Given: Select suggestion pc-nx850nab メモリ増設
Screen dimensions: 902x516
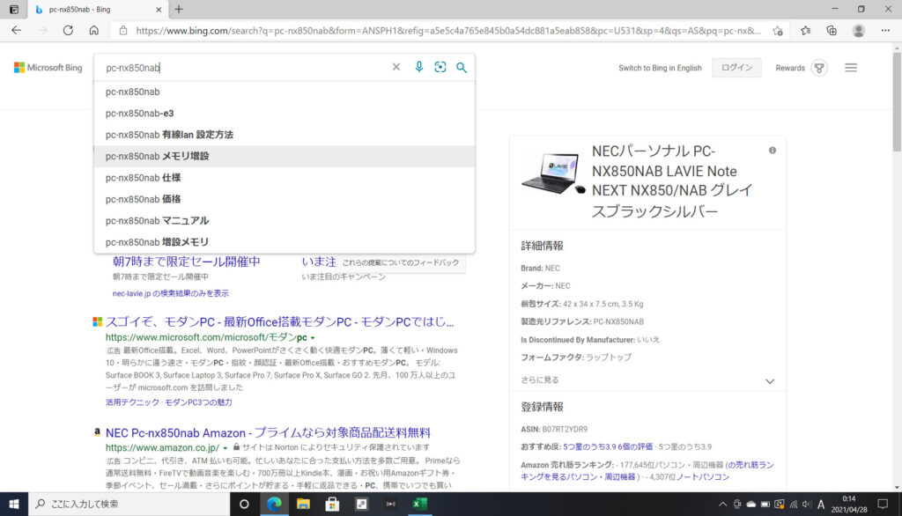Looking at the screenshot, I should 158,157.
